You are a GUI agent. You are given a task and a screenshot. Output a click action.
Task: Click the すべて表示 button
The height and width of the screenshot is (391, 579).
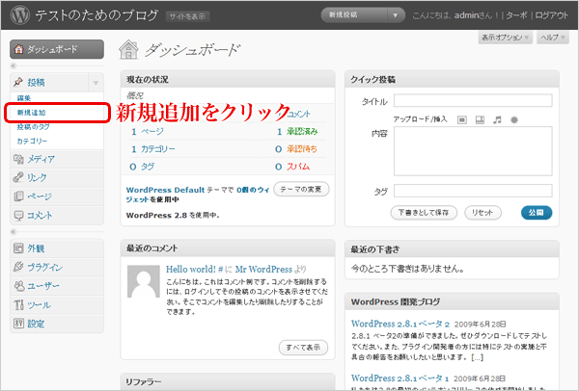(x=303, y=347)
